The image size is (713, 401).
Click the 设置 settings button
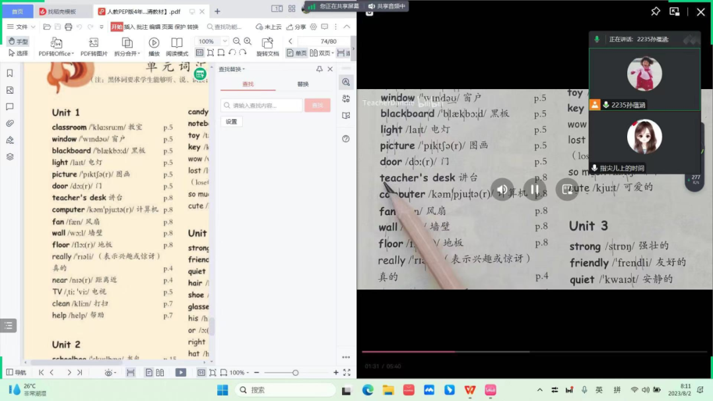231,122
